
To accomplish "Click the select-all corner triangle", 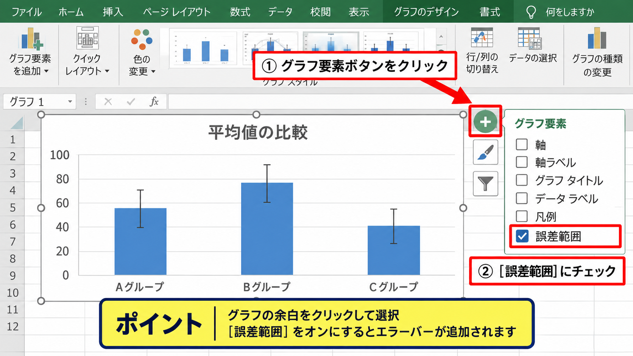I will tap(17, 123).
